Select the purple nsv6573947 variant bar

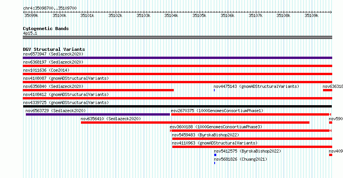(x=177, y=58)
